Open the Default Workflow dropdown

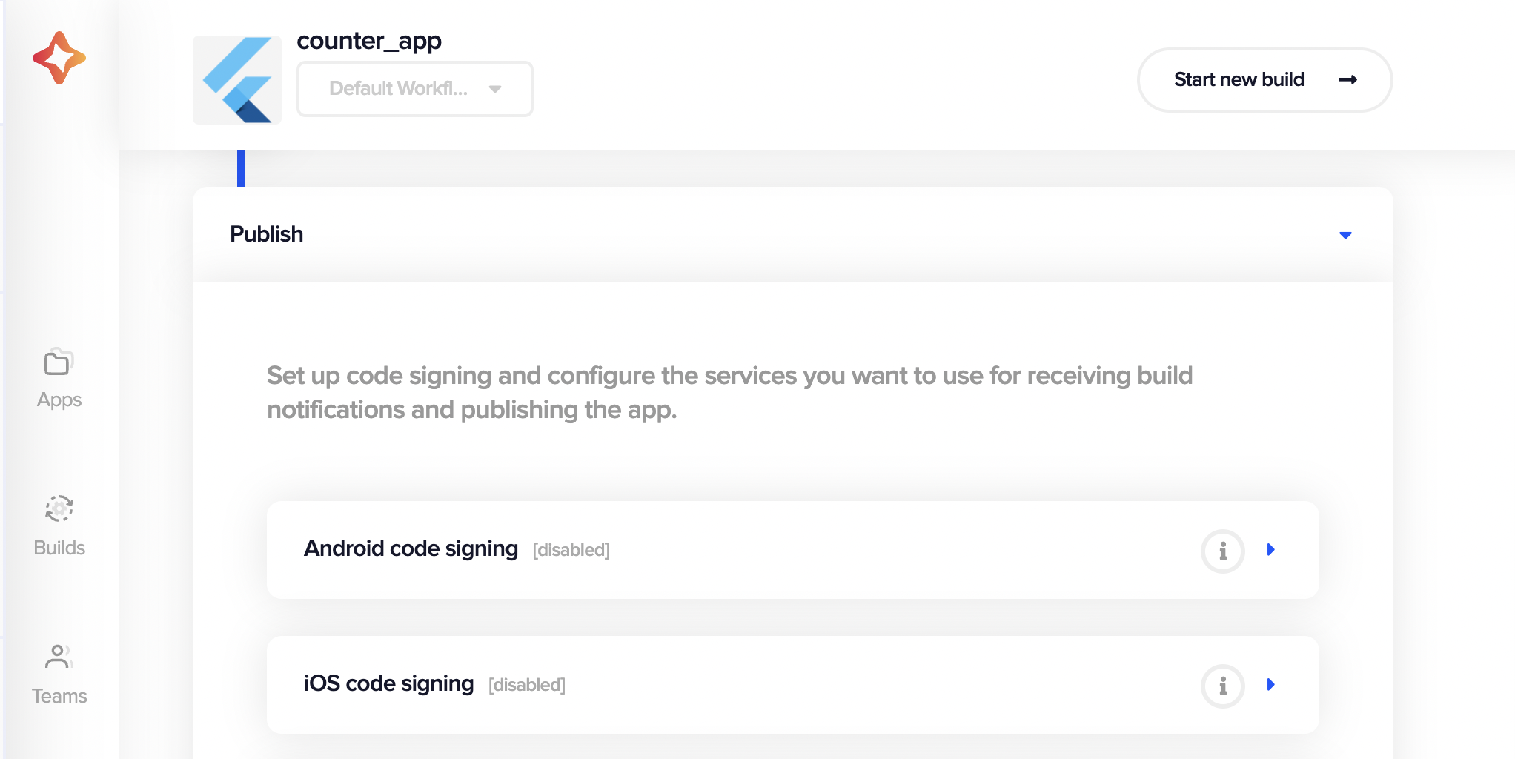pos(415,89)
